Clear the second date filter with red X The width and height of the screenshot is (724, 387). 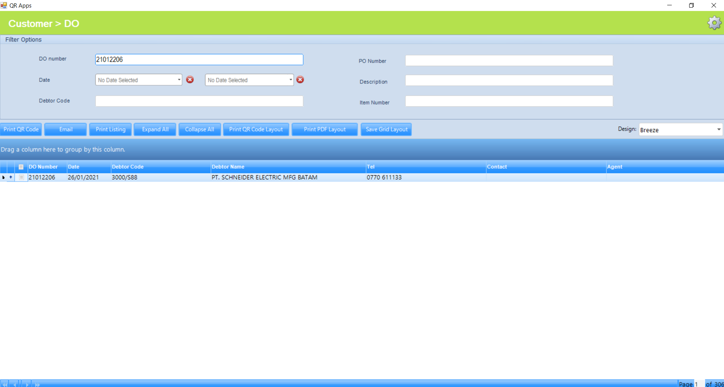click(x=300, y=80)
